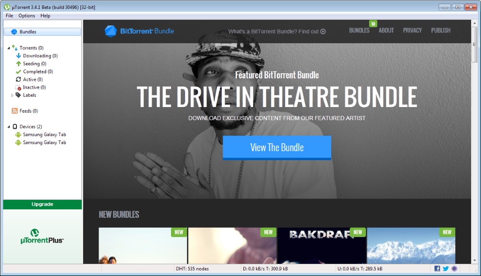
Task: Select Seeding (0) filter
Action: (x=35, y=64)
